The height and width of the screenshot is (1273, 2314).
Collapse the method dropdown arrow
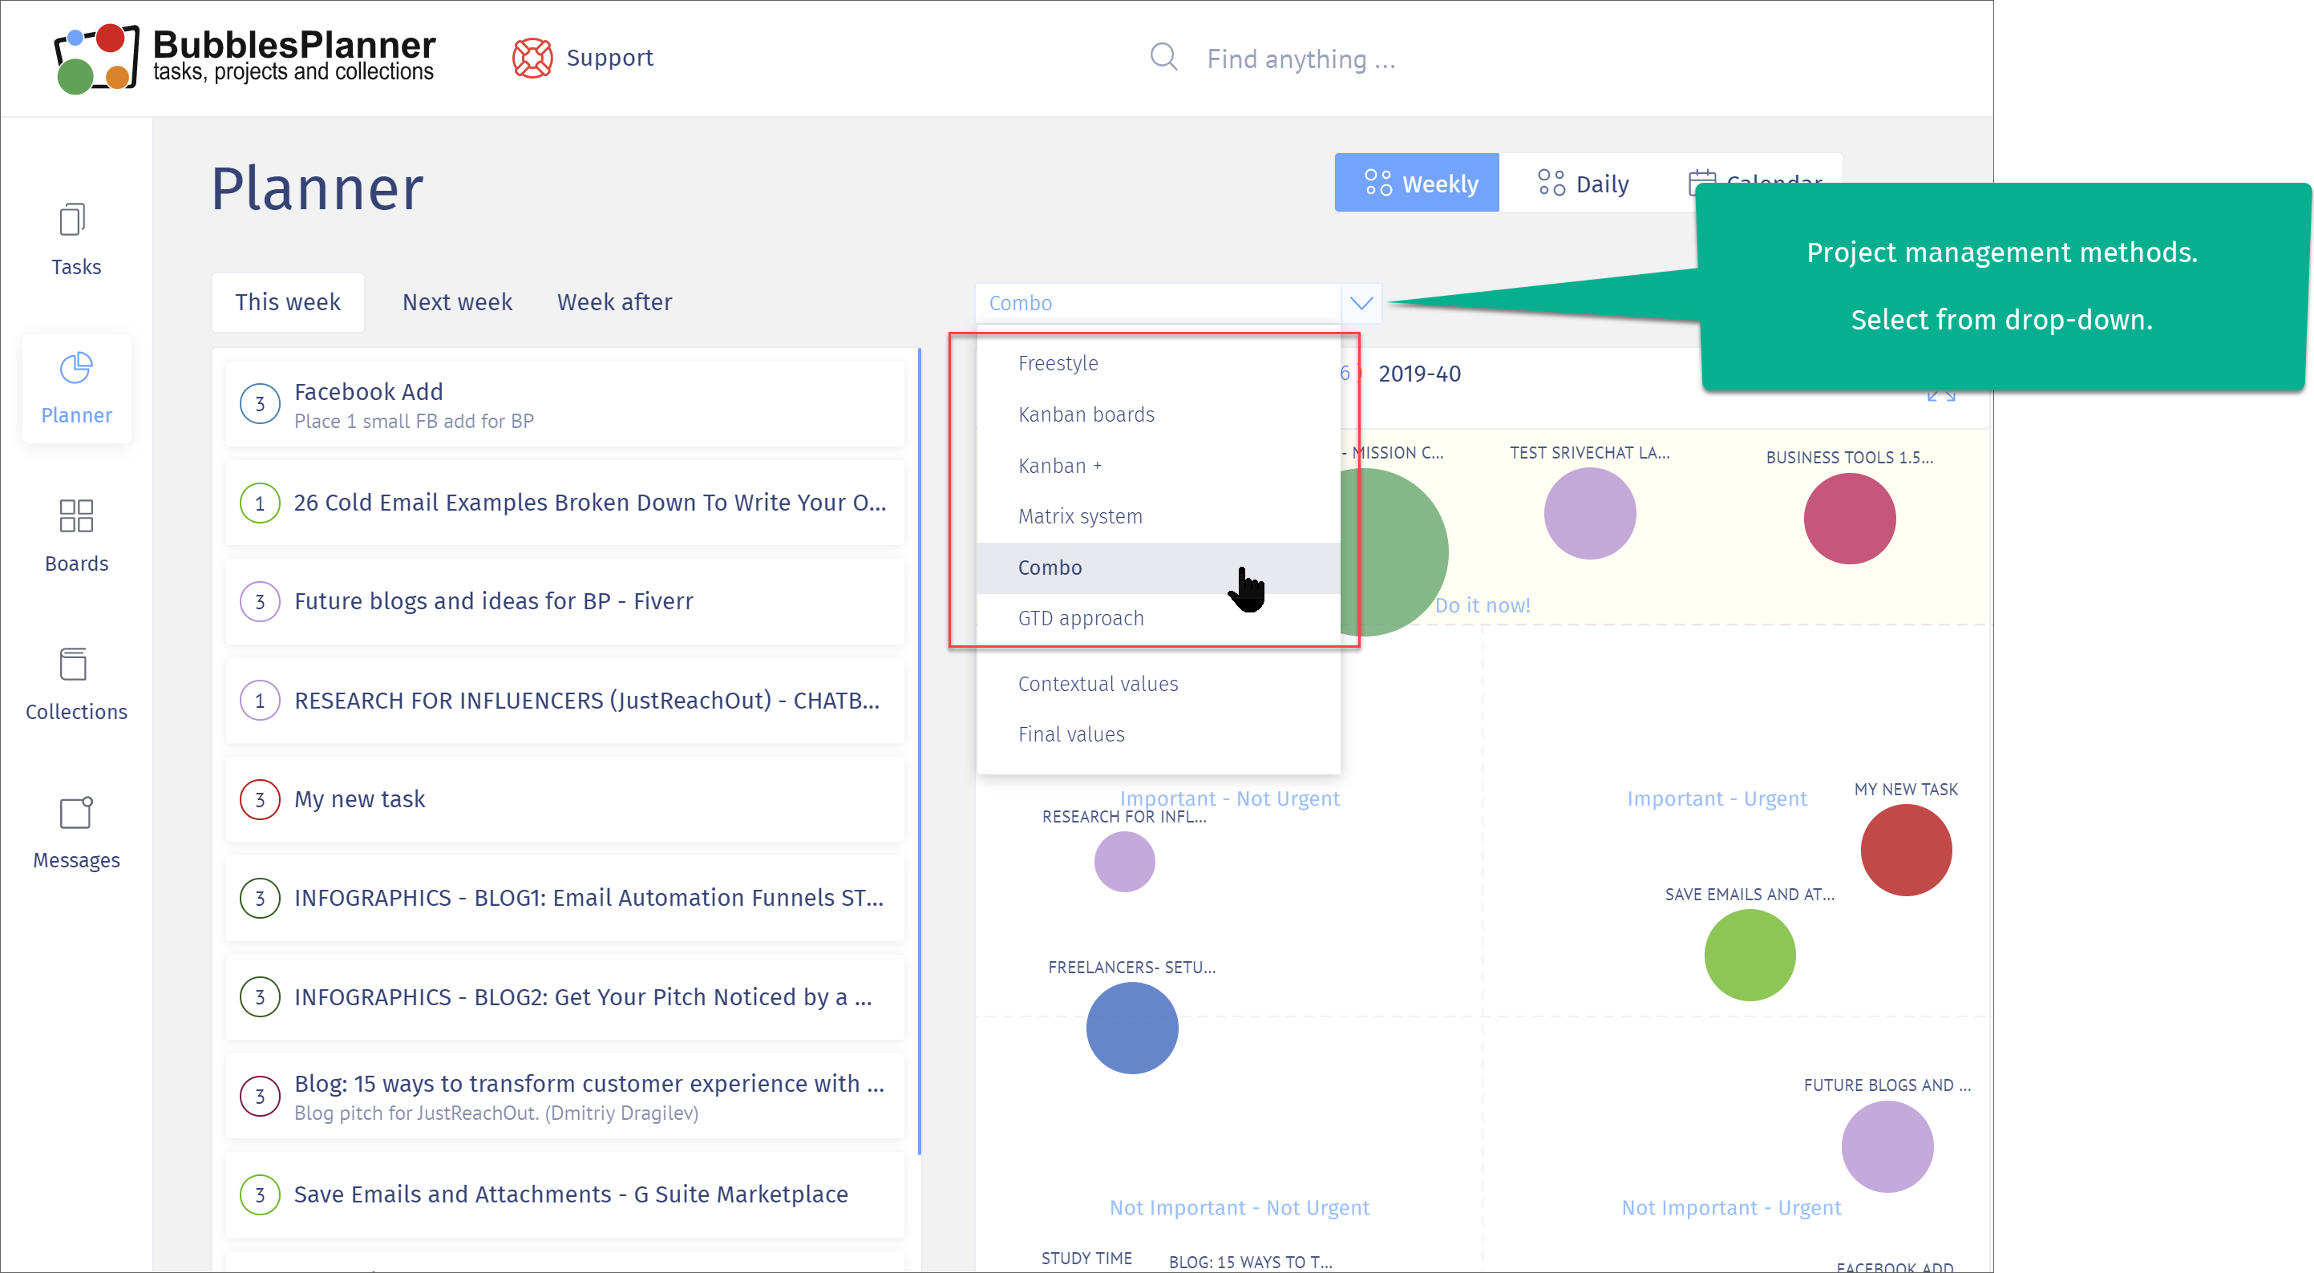tap(1361, 303)
